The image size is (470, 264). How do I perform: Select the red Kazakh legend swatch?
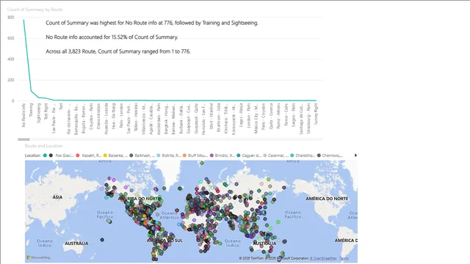click(x=78, y=155)
